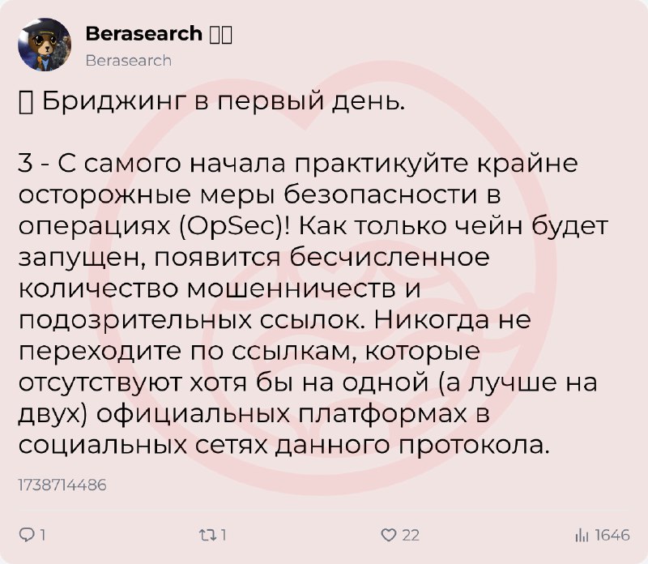Click the heading Бриджинг в первый день

[x=224, y=102]
